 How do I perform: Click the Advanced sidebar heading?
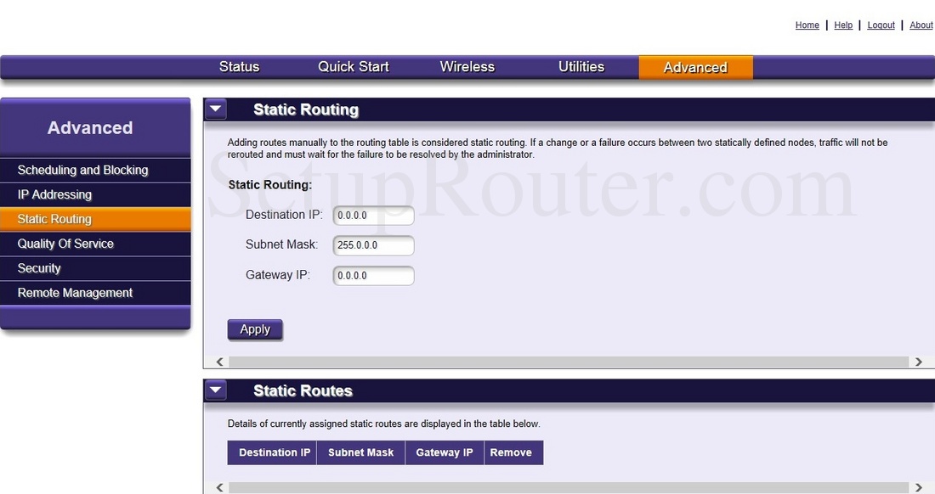(90, 127)
